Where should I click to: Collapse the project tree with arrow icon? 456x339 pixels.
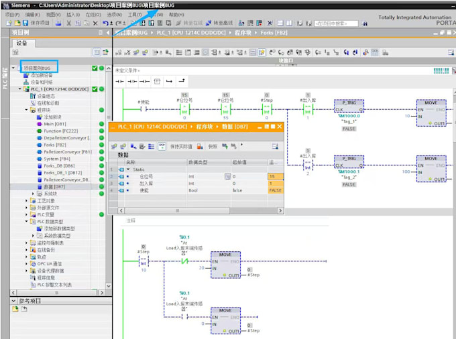tap(108, 33)
